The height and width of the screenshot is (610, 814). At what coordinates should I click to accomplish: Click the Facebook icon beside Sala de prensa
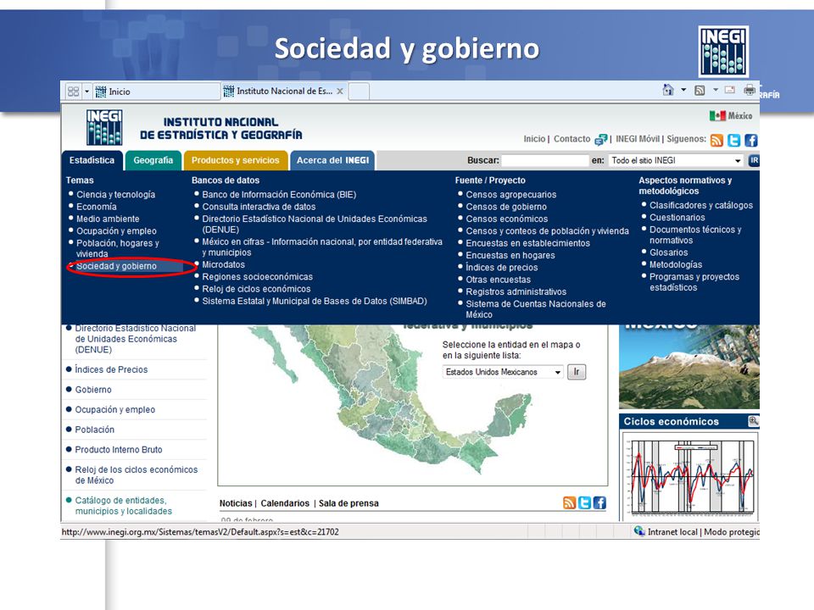[x=599, y=502]
